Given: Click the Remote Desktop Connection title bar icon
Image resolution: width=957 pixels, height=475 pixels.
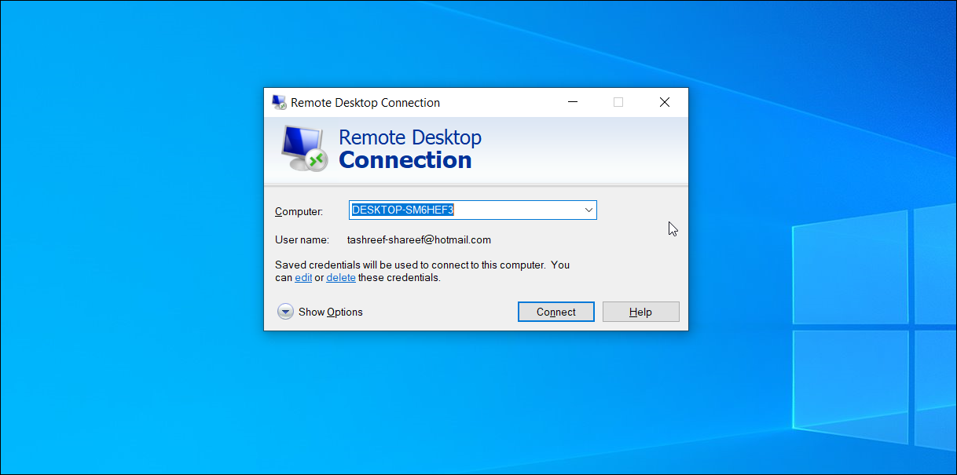Looking at the screenshot, I should pos(279,102).
